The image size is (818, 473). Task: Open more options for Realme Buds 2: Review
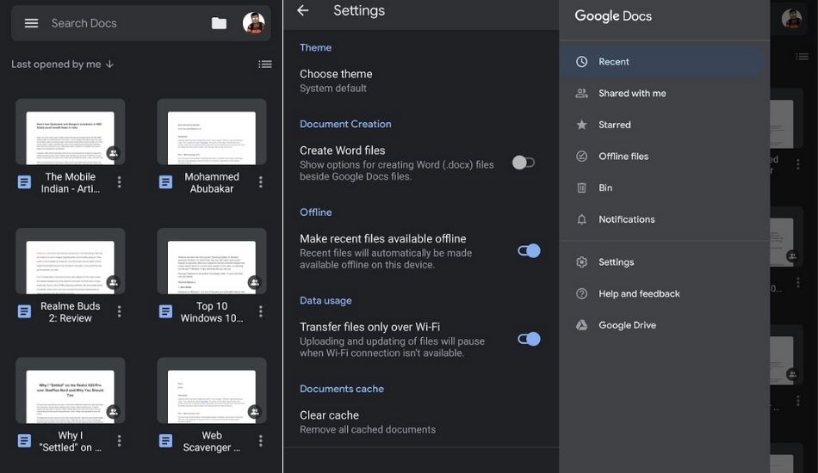pos(120,311)
